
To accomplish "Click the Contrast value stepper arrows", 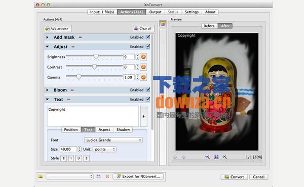I will 137,67.
